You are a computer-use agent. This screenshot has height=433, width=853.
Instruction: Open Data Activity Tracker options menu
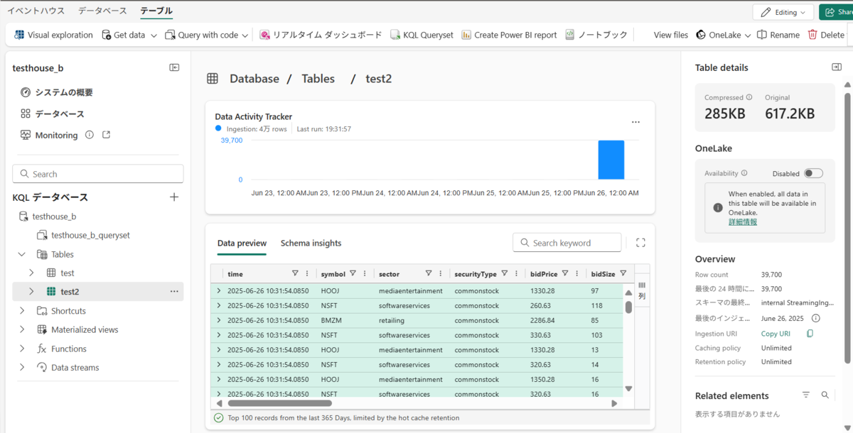635,121
